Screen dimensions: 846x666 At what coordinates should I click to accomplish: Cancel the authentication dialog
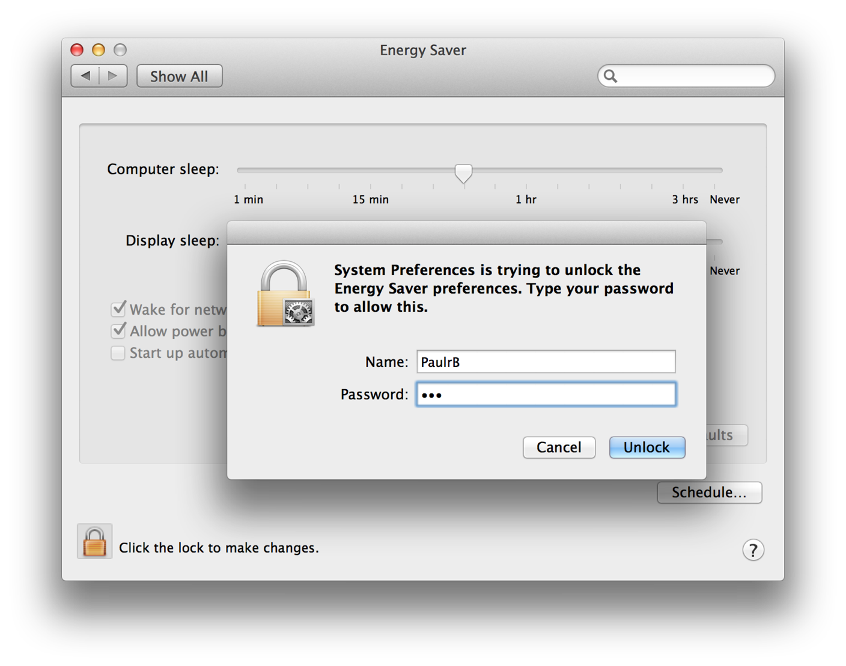(x=558, y=447)
